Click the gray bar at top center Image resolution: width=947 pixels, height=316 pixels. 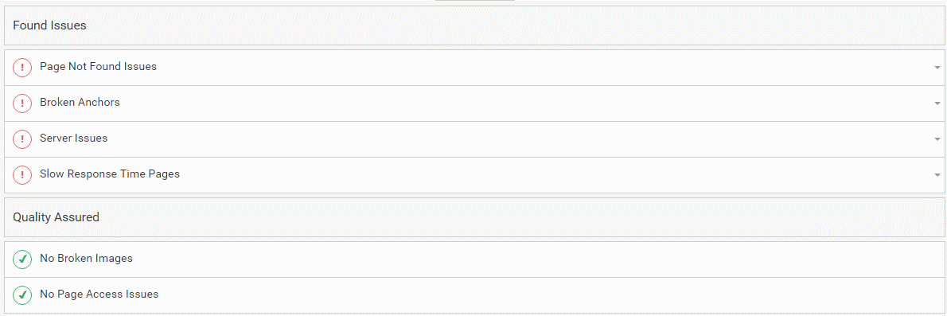(475, 1)
